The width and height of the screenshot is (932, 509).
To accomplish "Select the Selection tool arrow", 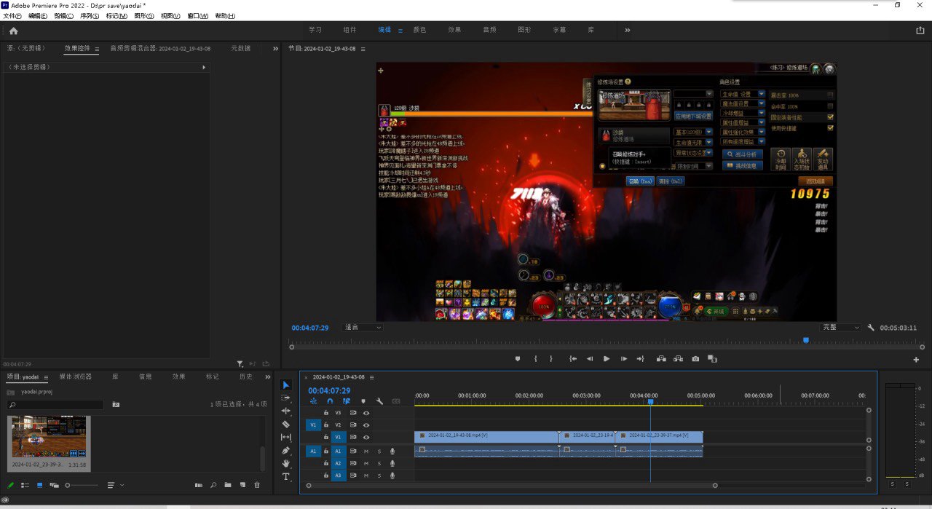I will 286,385.
